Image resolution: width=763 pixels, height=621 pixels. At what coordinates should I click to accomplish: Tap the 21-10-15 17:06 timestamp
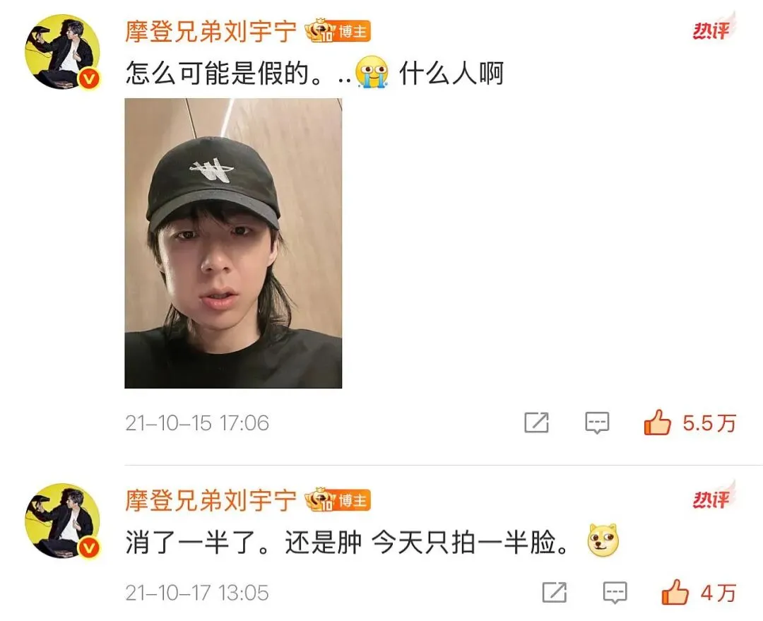pos(197,423)
